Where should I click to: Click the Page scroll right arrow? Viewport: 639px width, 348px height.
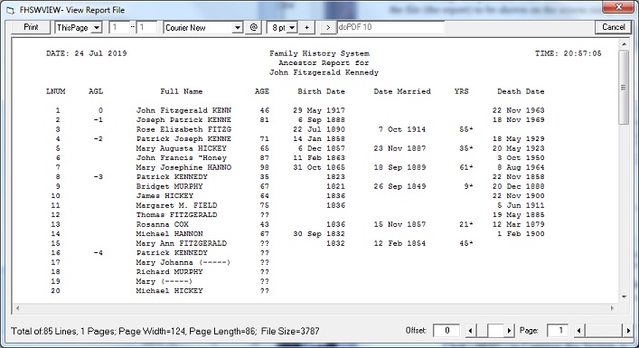click(628, 331)
